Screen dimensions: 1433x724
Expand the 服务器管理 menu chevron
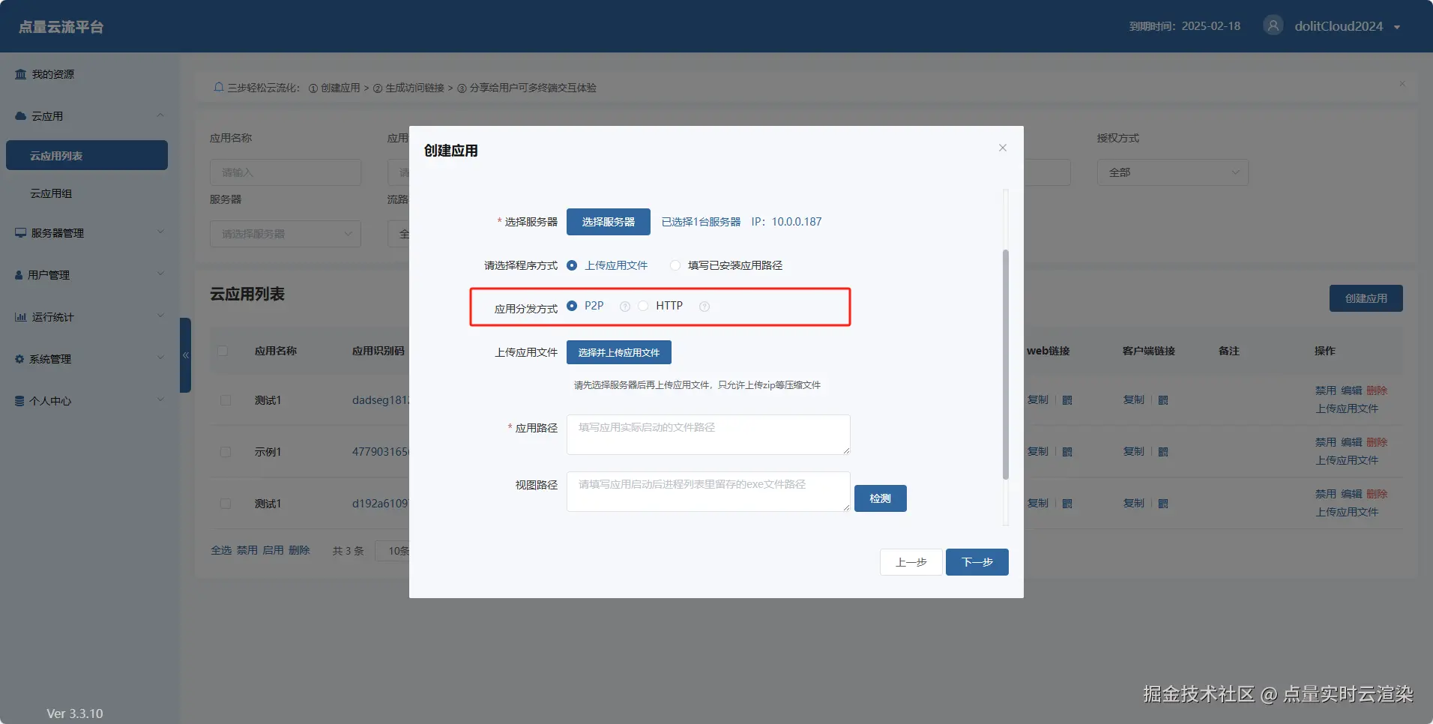point(160,232)
